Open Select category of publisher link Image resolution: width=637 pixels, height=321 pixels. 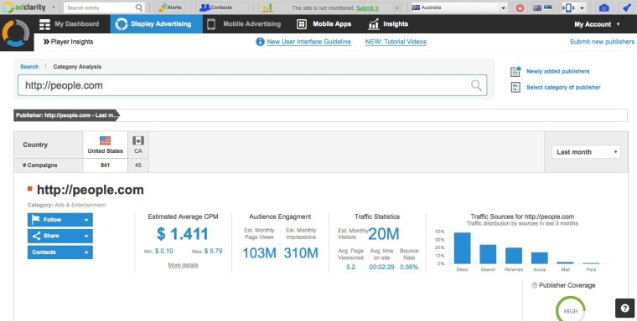tap(563, 87)
